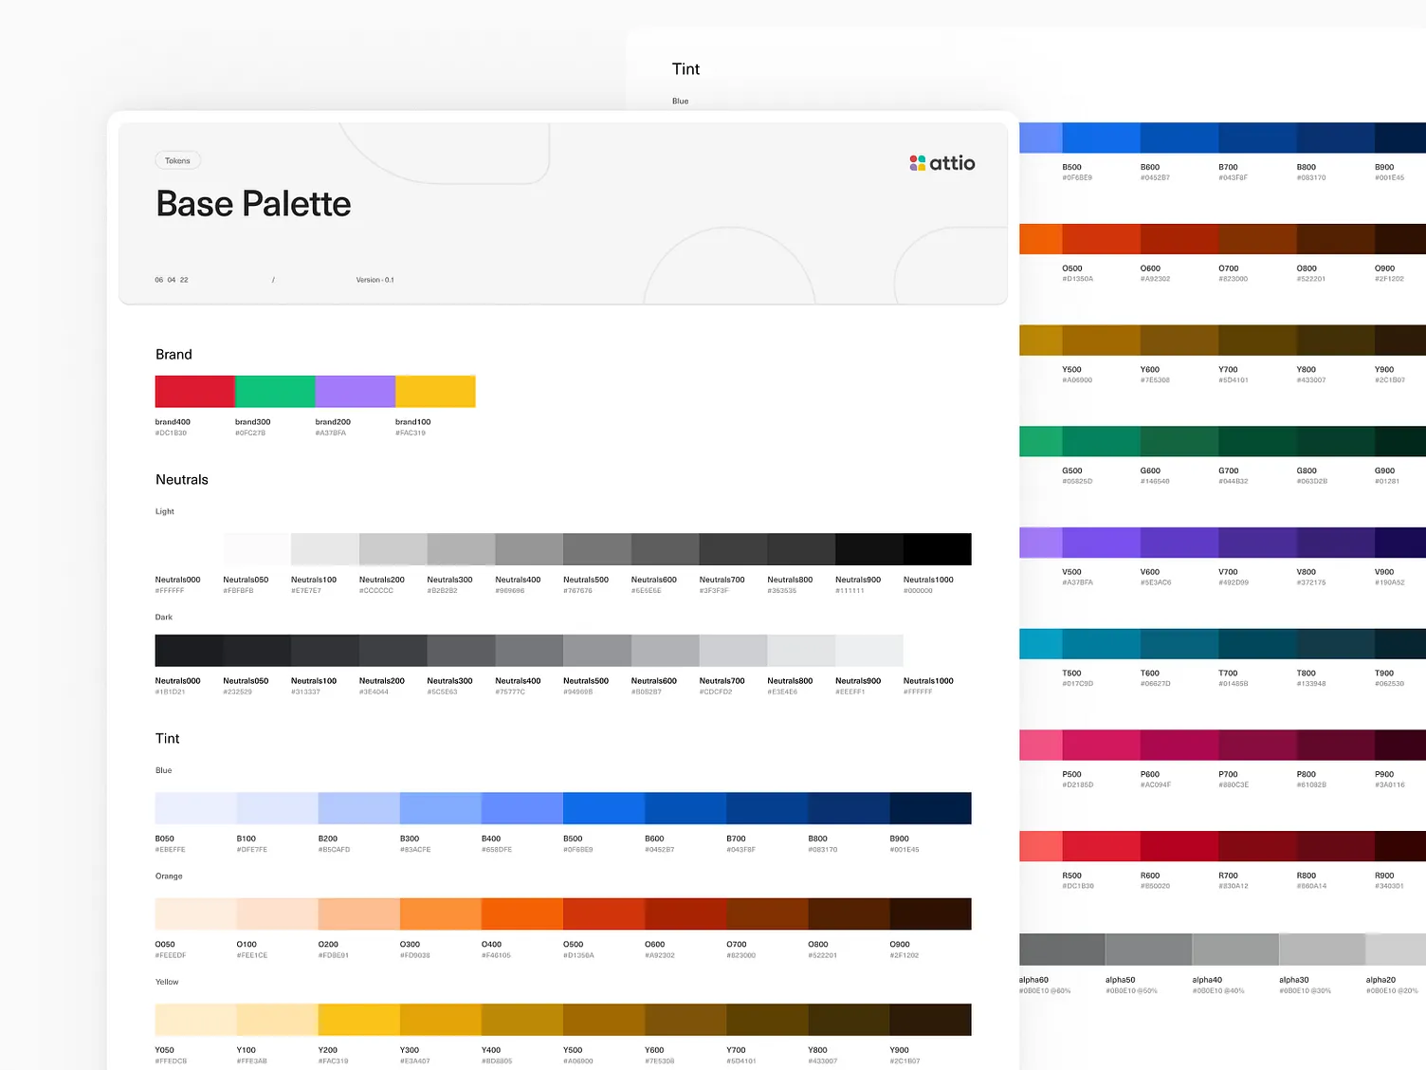Select the Y200 yellow tint swatch
This screenshot has width=1426, height=1070.
pyautogui.click(x=358, y=1019)
